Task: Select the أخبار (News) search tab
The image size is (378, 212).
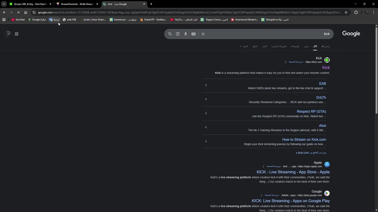Action: tap(265, 46)
